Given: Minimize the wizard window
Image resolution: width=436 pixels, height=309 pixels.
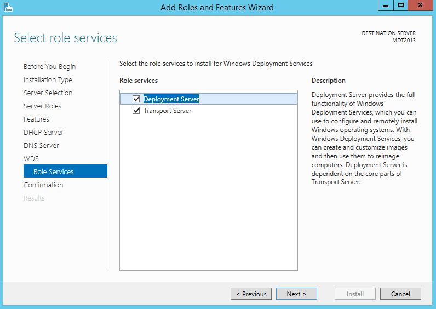Looking at the screenshot, I should coord(386,5).
